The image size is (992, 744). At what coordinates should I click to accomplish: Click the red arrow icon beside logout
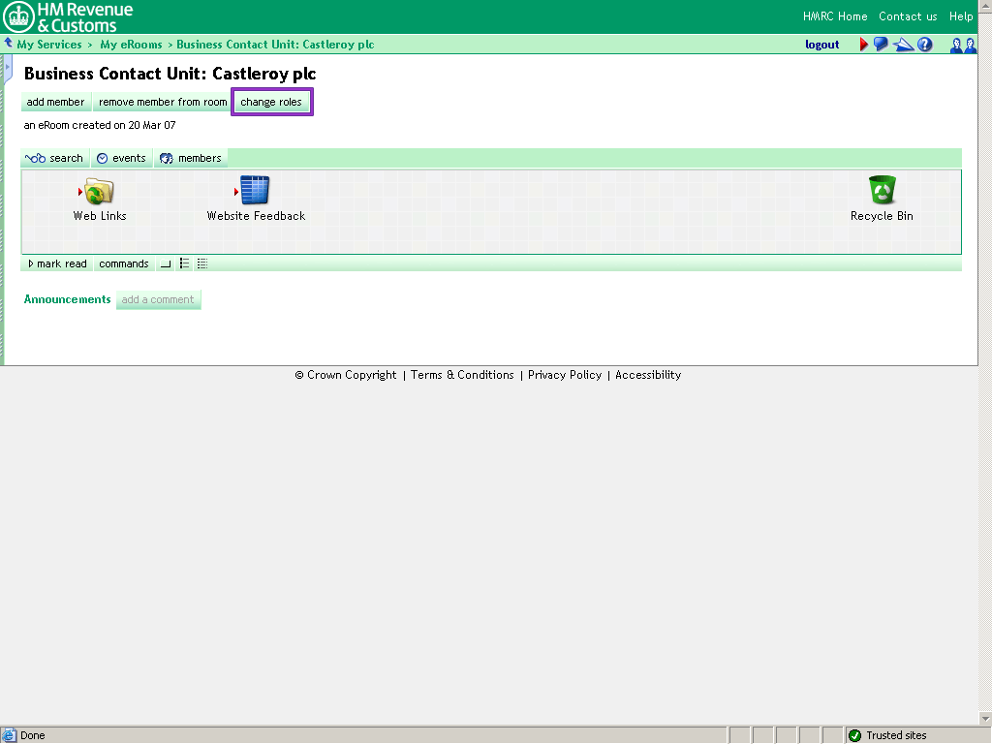pos(864,45)
